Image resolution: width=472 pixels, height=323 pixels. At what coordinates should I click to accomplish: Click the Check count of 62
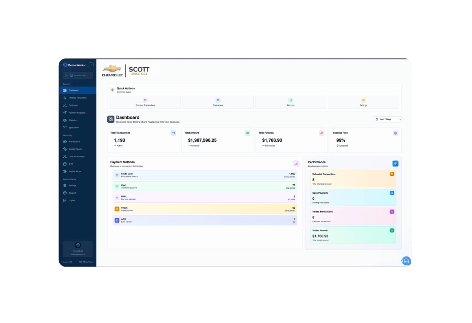(x=294, y=208)
